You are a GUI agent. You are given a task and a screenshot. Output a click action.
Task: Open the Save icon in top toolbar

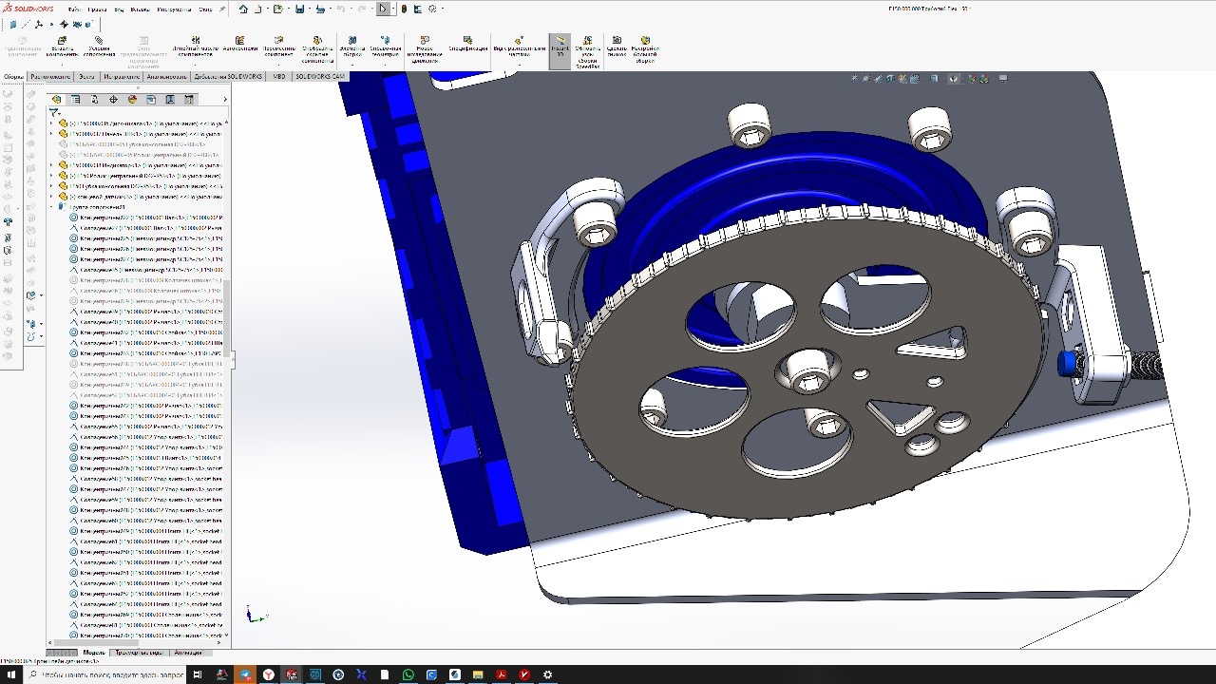pos(299,9)
